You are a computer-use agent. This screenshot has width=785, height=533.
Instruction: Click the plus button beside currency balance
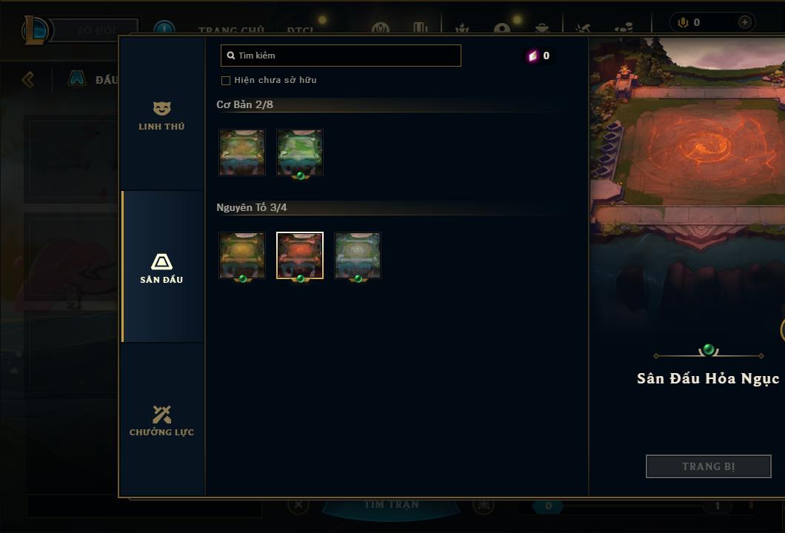point(744,22)
